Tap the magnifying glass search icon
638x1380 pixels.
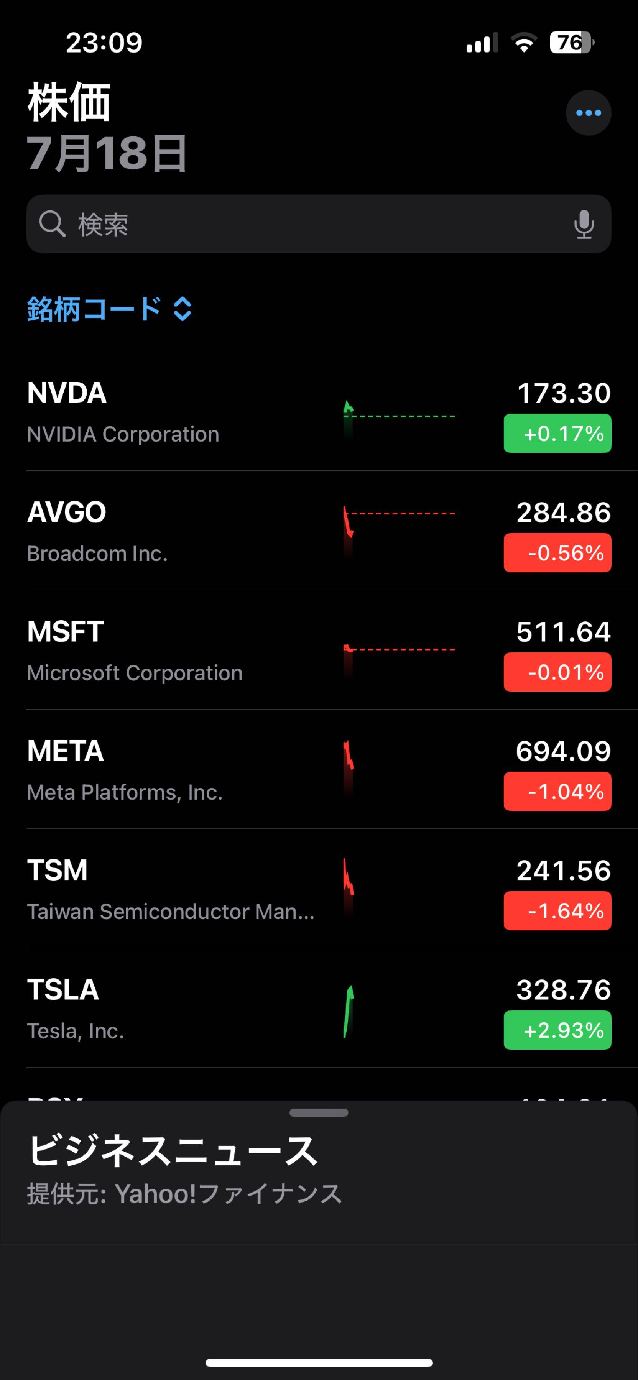pyautogui.click(x=52, y=224)
